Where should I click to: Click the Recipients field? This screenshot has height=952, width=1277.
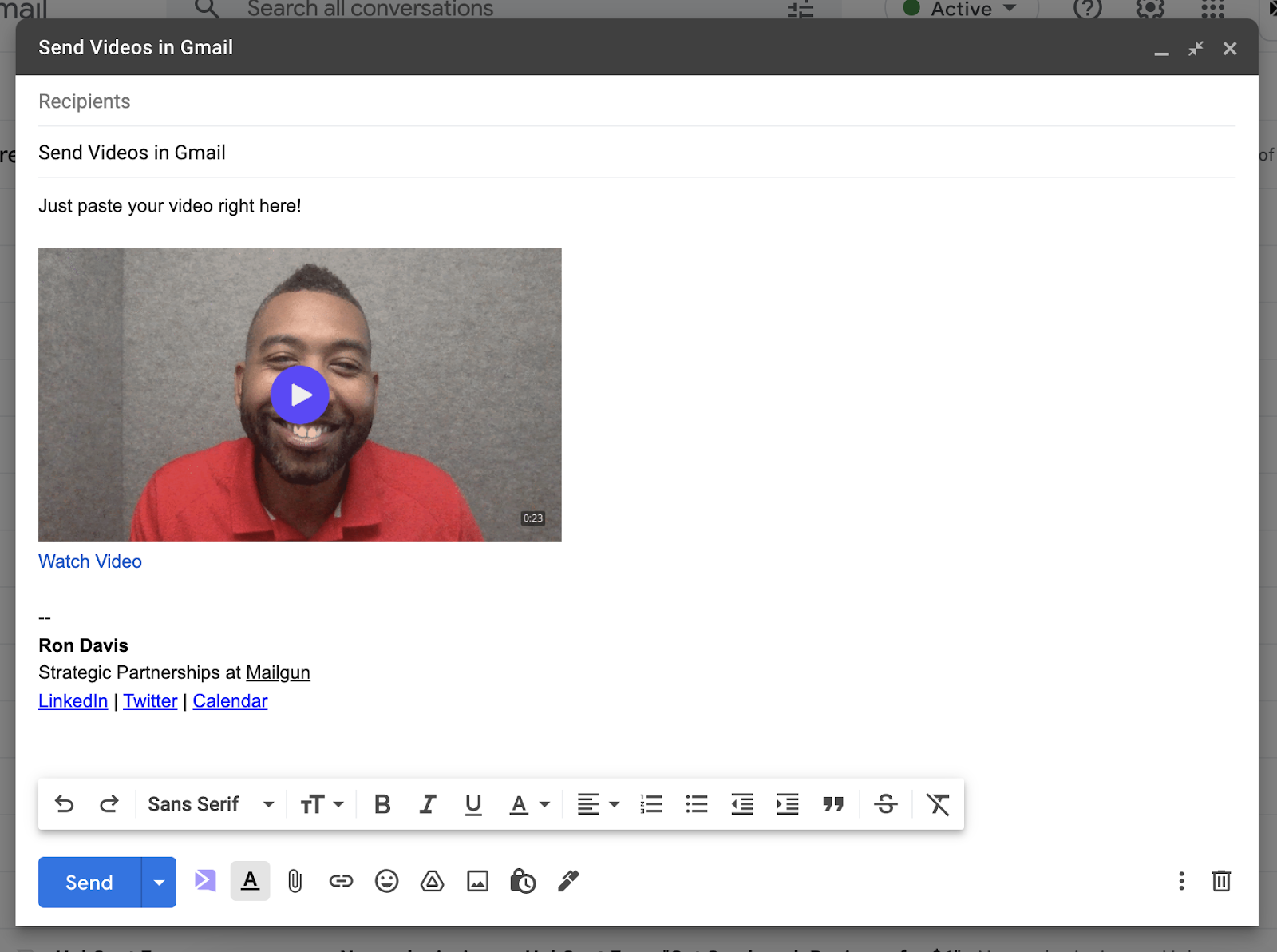tap(637, 101)
